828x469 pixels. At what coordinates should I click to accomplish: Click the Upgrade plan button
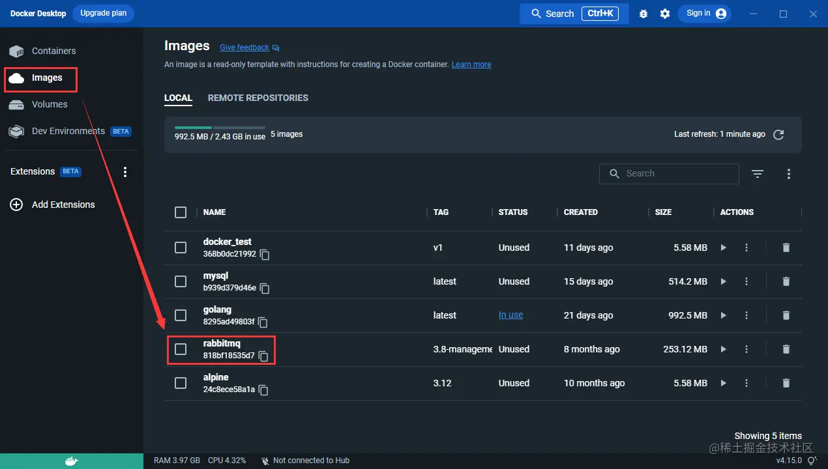pyautogui.click(x=103, y=14)
